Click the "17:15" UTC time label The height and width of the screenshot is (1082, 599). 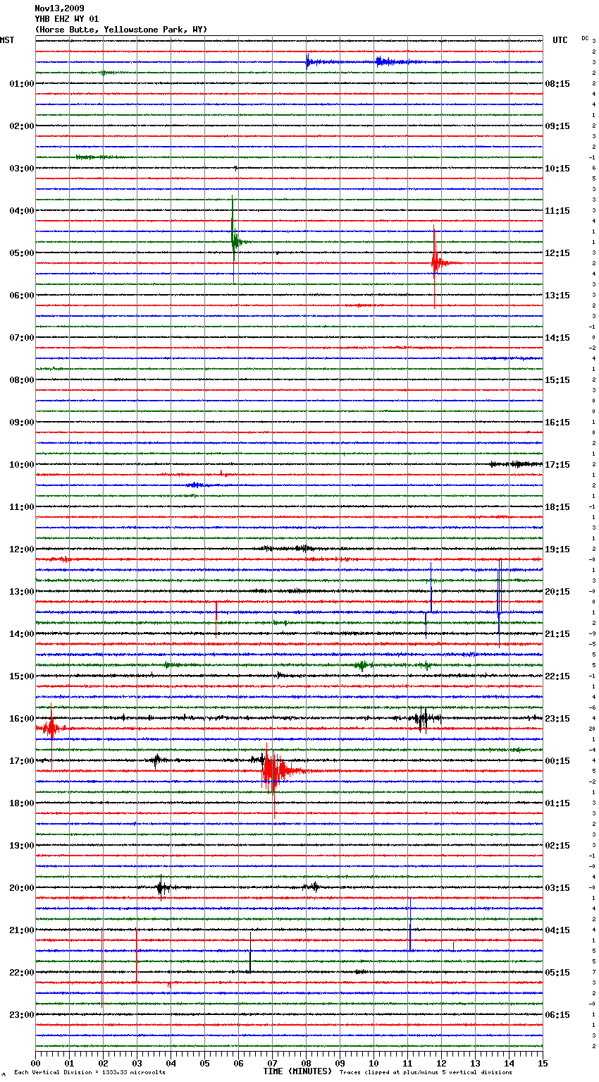pyautogui.click(x=557, y=465)
